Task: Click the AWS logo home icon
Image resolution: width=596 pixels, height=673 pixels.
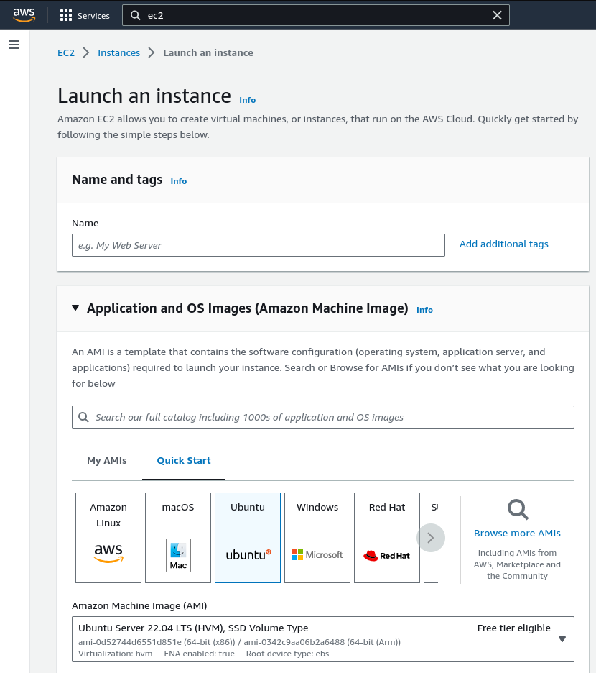Action: click(x=24, y=14)
